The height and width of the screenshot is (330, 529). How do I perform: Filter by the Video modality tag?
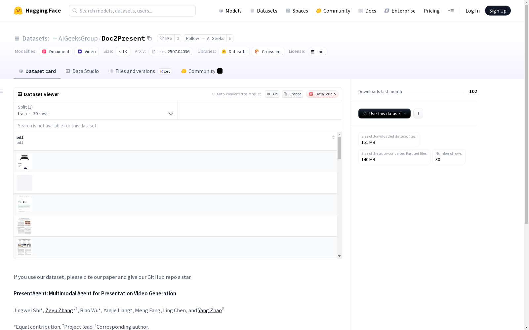point(87,51)
